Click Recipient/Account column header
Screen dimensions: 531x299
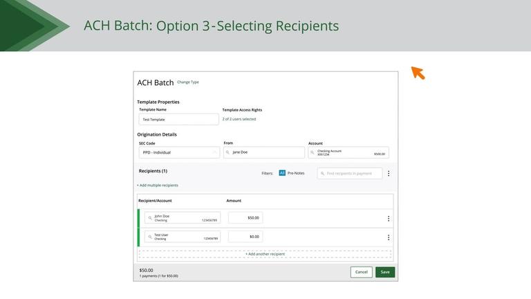(x=155, y=201)
